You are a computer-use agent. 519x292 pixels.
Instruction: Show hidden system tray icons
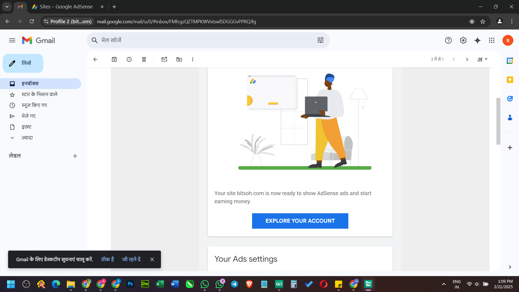point(444,284)
